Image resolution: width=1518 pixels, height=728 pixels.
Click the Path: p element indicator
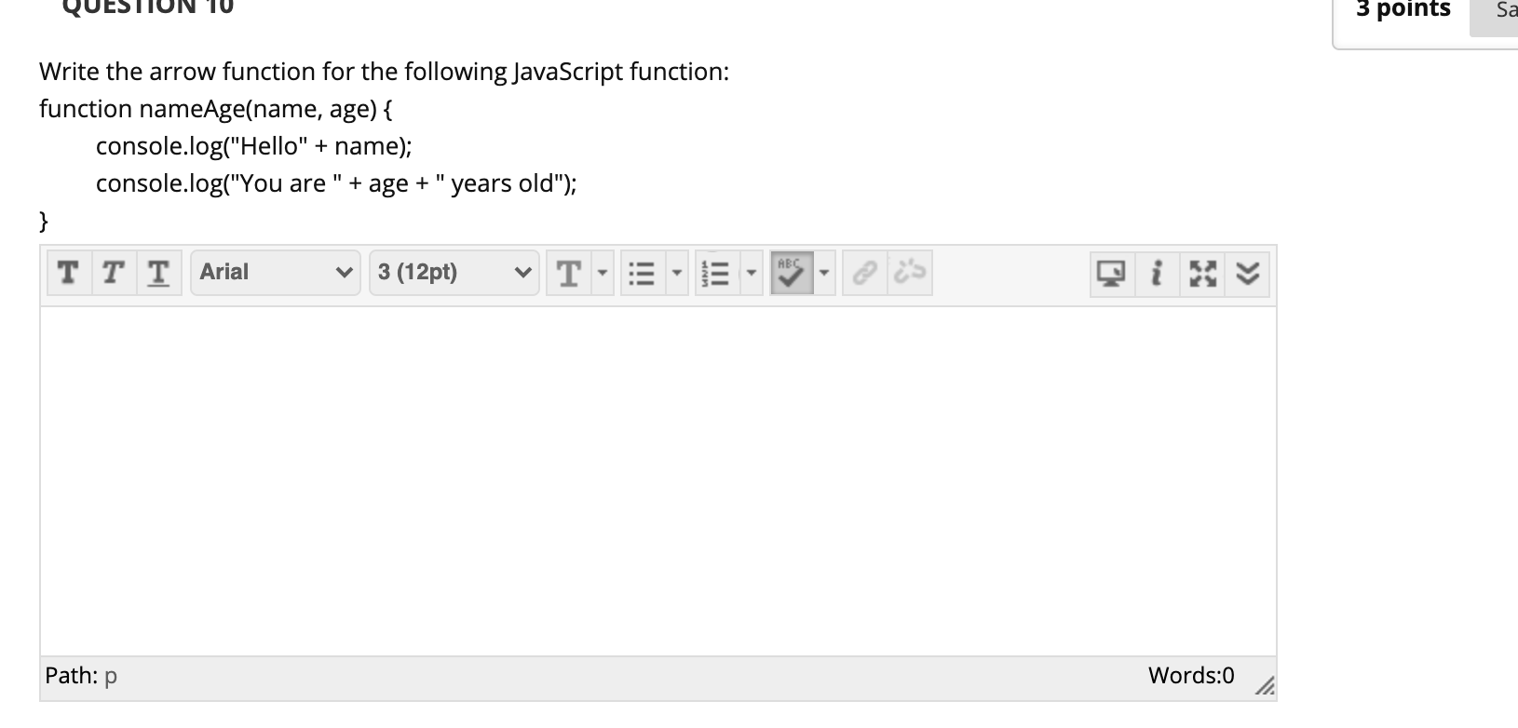[x=81, y=676]
